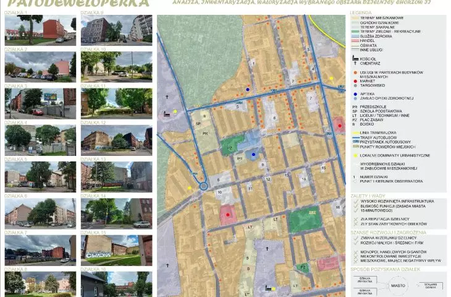Click the LEGENDA heading
The height and width of the screenshot is (297, 451).
pyautogui.click(x=361, y=12)
